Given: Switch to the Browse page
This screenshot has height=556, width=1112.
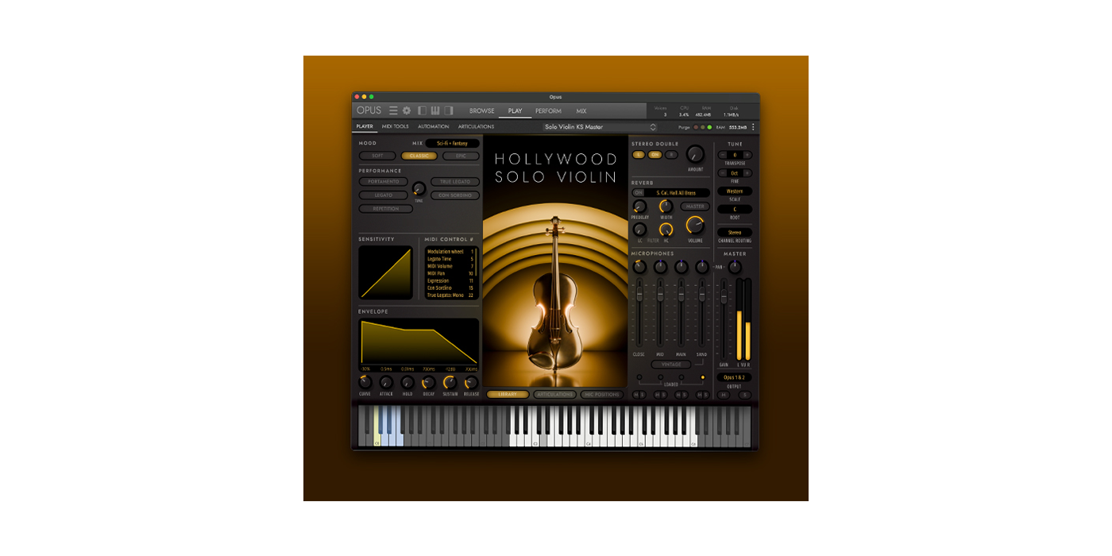Looking at the screenshot, I should point(481,110).
